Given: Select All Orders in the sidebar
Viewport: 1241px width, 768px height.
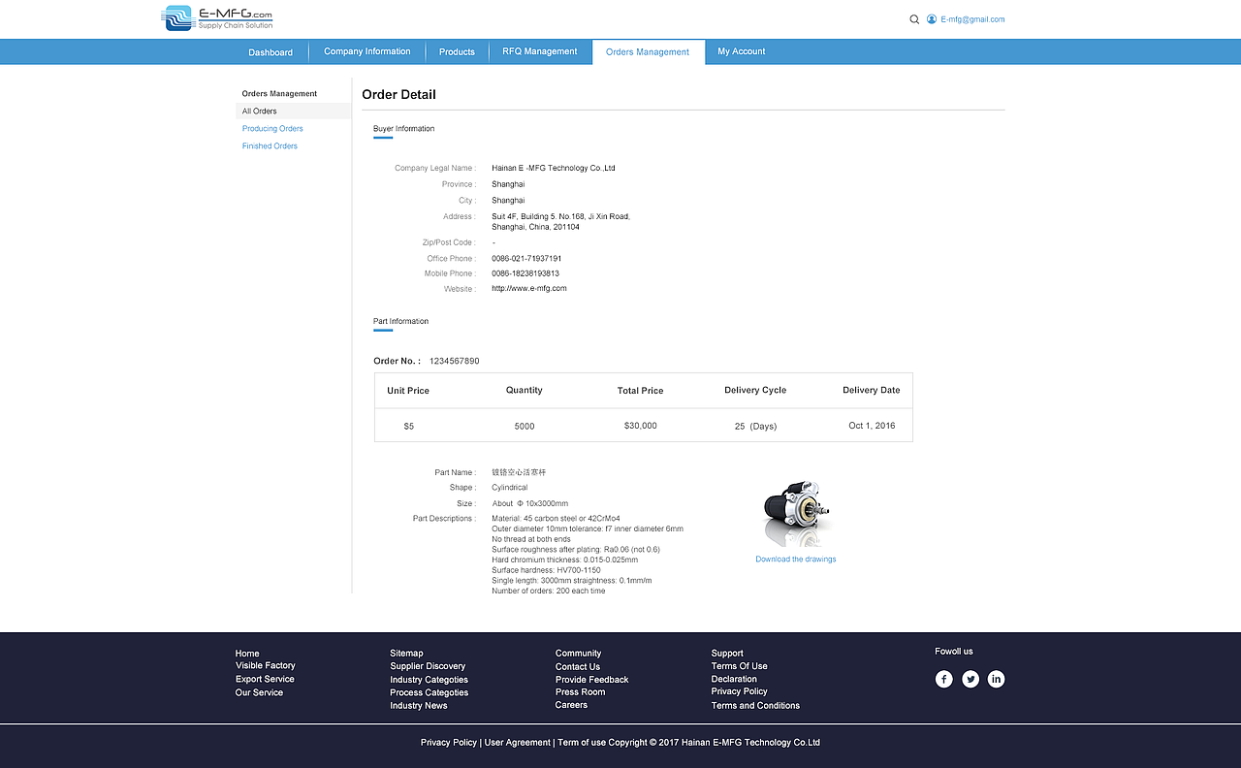Looking at the screenshot, I should (294, 112).
